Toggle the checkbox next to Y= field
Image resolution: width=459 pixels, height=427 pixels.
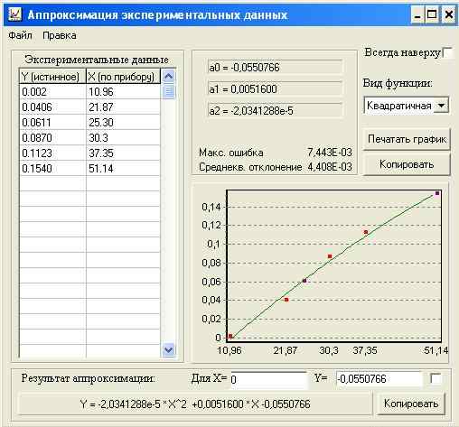(x=436, y=378)
